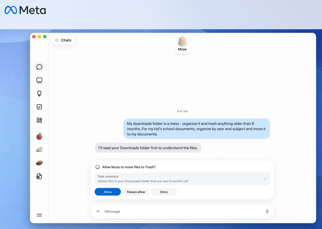Open the lightbulb ideas icon
Screen dimensions: 322x229
pos(39,93)
